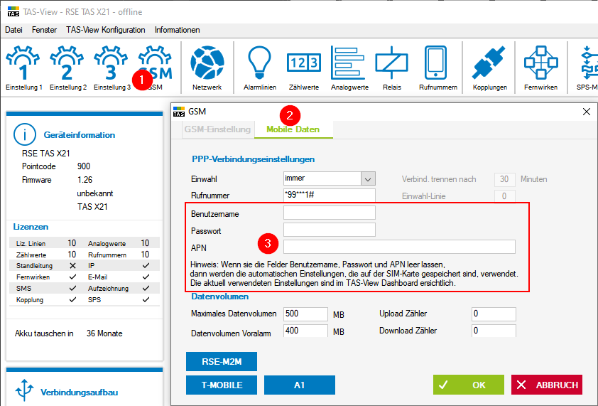Apply the T-MOBILE preset button
This screenshot has height=406, width=598.
(x=222, y=385)
